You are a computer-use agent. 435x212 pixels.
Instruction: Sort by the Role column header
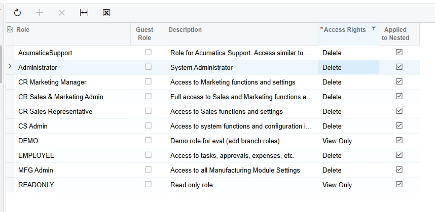click(x=23, y=30)
